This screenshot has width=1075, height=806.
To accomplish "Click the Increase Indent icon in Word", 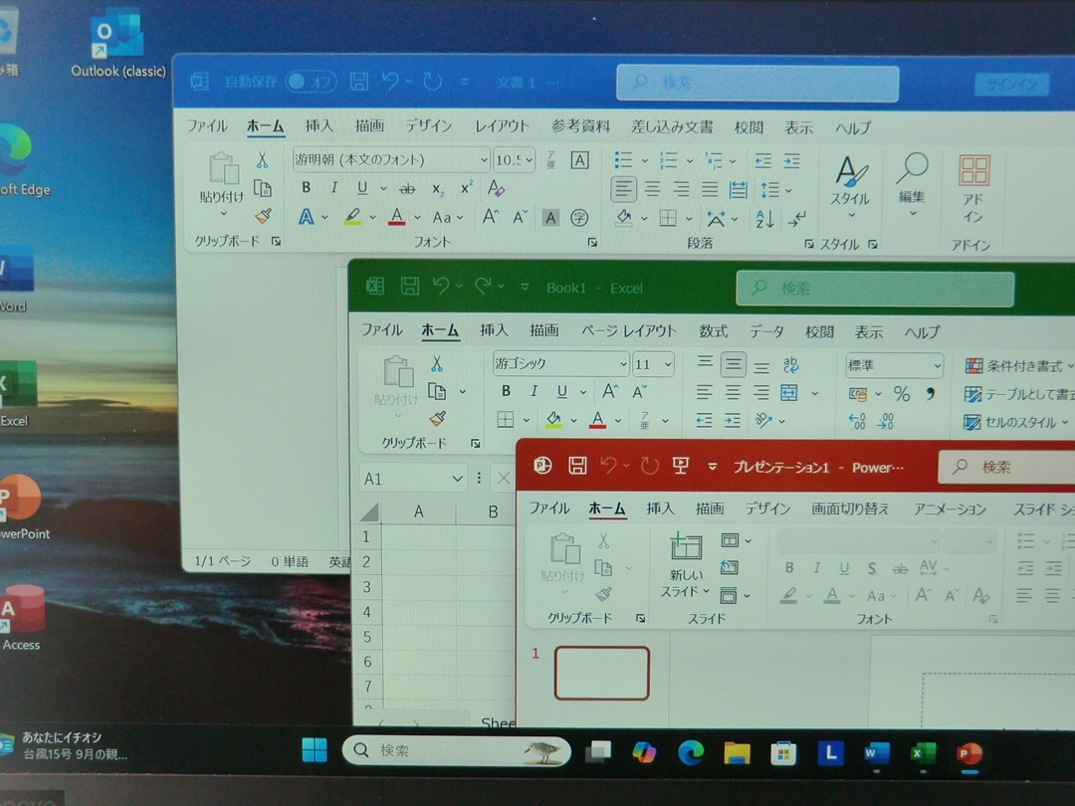I will pos(792,161).
